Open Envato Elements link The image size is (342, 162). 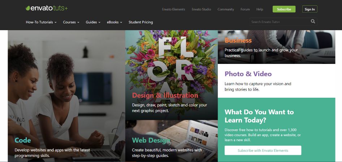tap(173, 9)
